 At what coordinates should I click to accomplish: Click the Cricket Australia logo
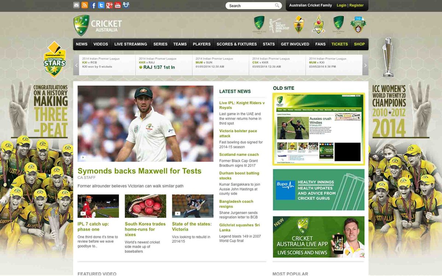coord(98,25)
